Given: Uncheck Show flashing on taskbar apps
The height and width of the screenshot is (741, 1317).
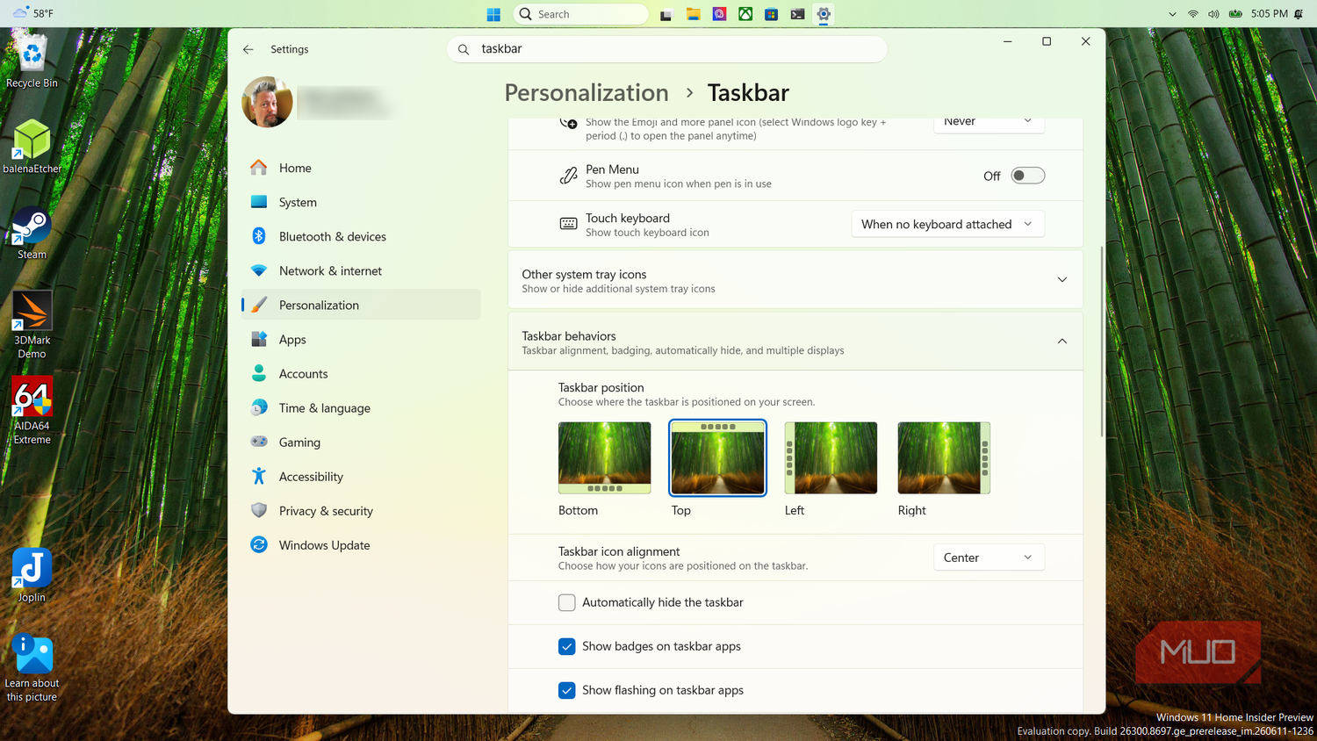Looking at the screenshot, I should 567,690.
